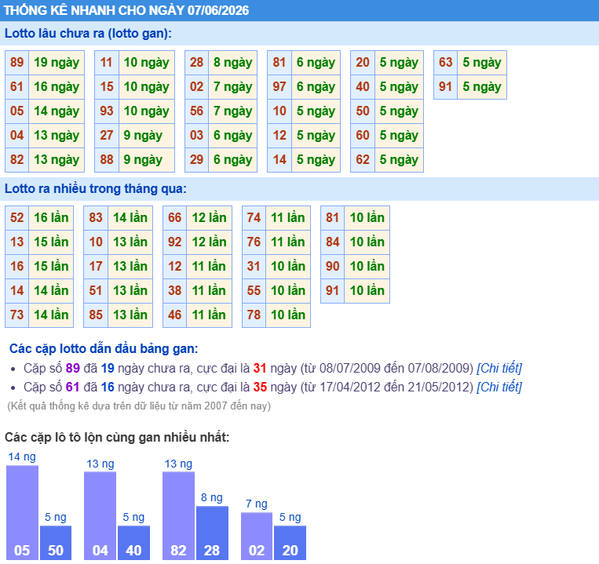This screenshot has height=564, width=599.
Task: Select lotto gan number 29
Action: [197, 160]
